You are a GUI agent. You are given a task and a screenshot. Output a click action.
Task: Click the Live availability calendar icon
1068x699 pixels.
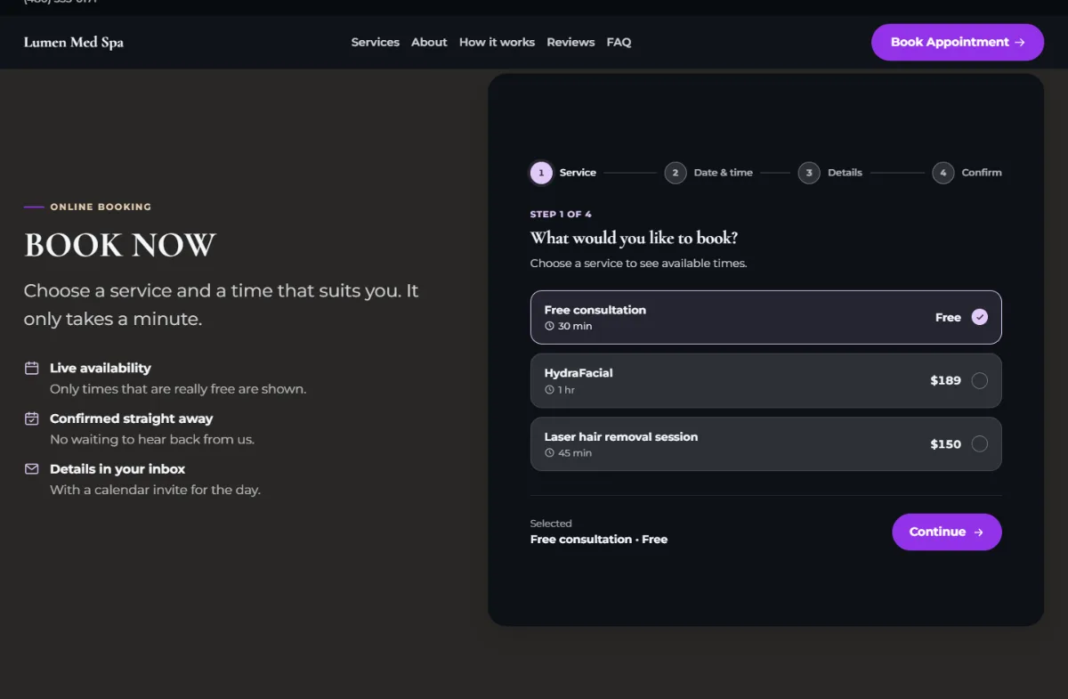click(x=32, y=368)
